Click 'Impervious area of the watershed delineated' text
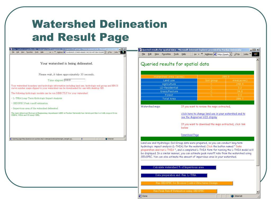This screenshot has width=271, height=203. (x=35, y=108)
